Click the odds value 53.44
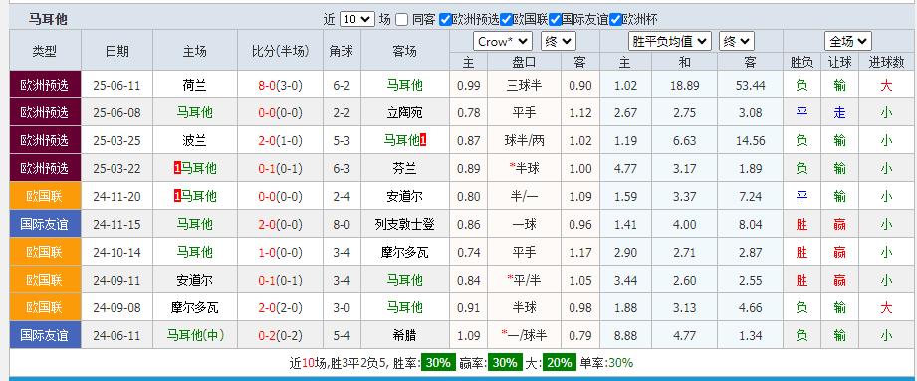 [x=751, y=86]
